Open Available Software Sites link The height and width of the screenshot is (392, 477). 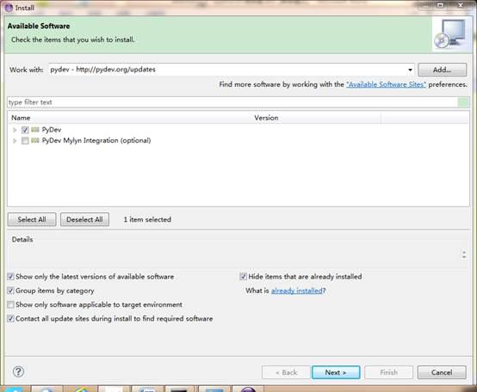click(x=386, y=84)
